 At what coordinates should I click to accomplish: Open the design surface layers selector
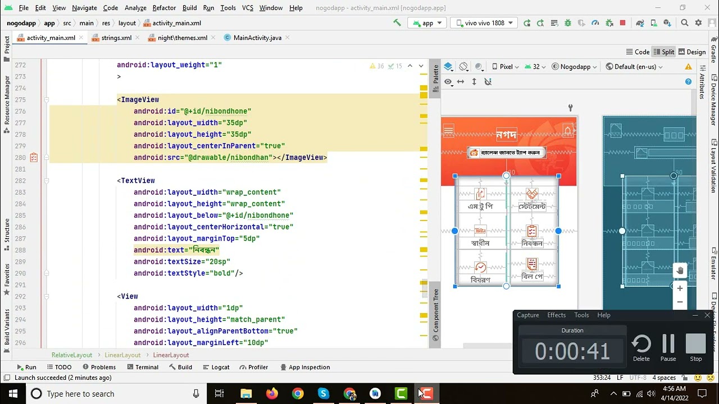point(448,66)
